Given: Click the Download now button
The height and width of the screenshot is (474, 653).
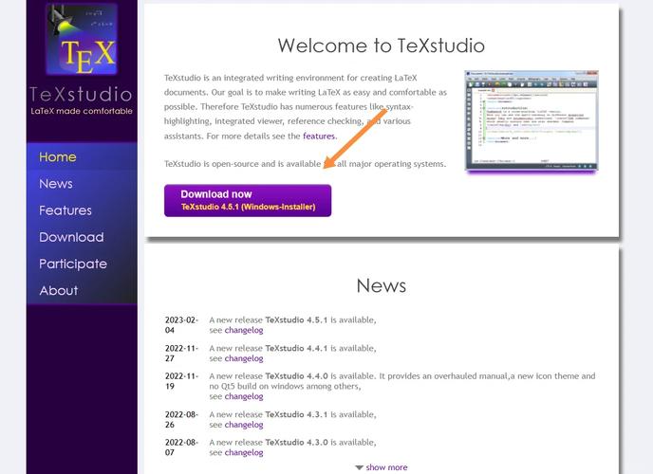Looking at the screenshot, I should pos(248,200).
